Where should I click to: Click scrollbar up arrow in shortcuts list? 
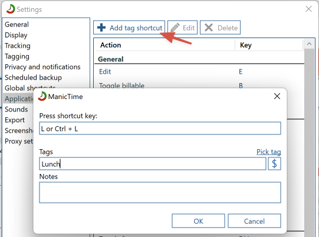tap(309, 44)
